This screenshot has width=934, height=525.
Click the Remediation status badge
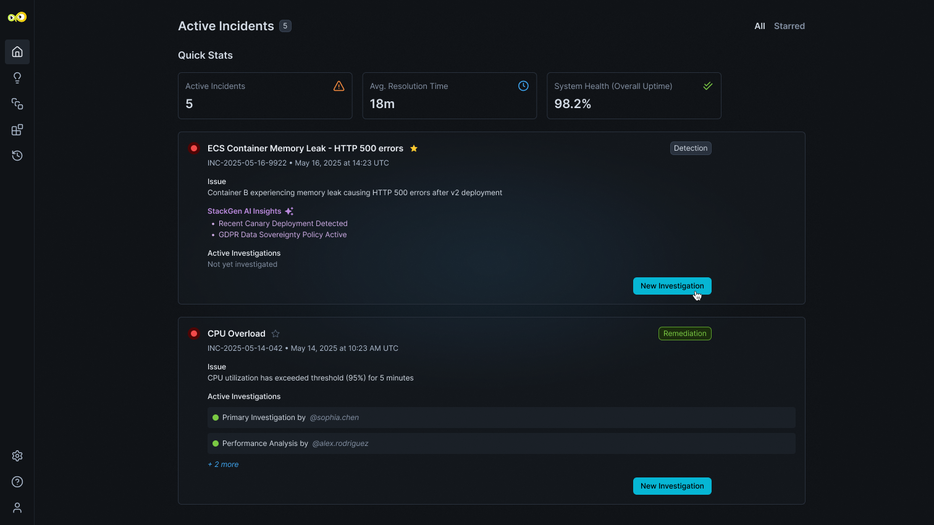684,334
